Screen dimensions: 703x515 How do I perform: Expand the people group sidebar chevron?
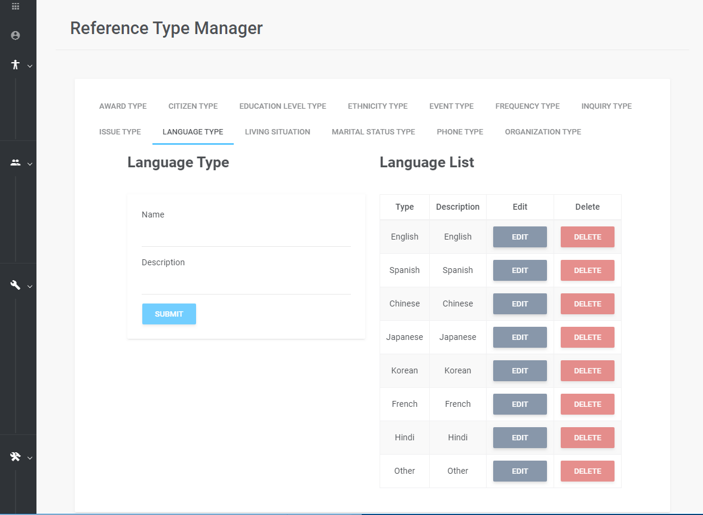30,164
